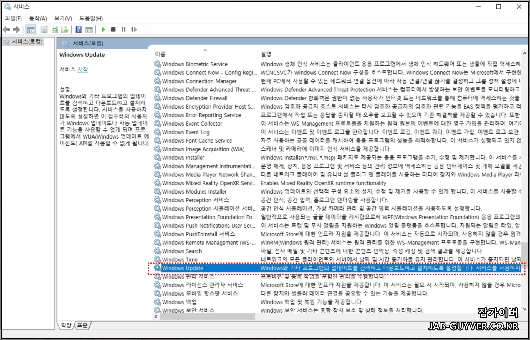The image size is (530, 340).
Task: Minimize the 서비스 window
Action: (x=478, y=7)
